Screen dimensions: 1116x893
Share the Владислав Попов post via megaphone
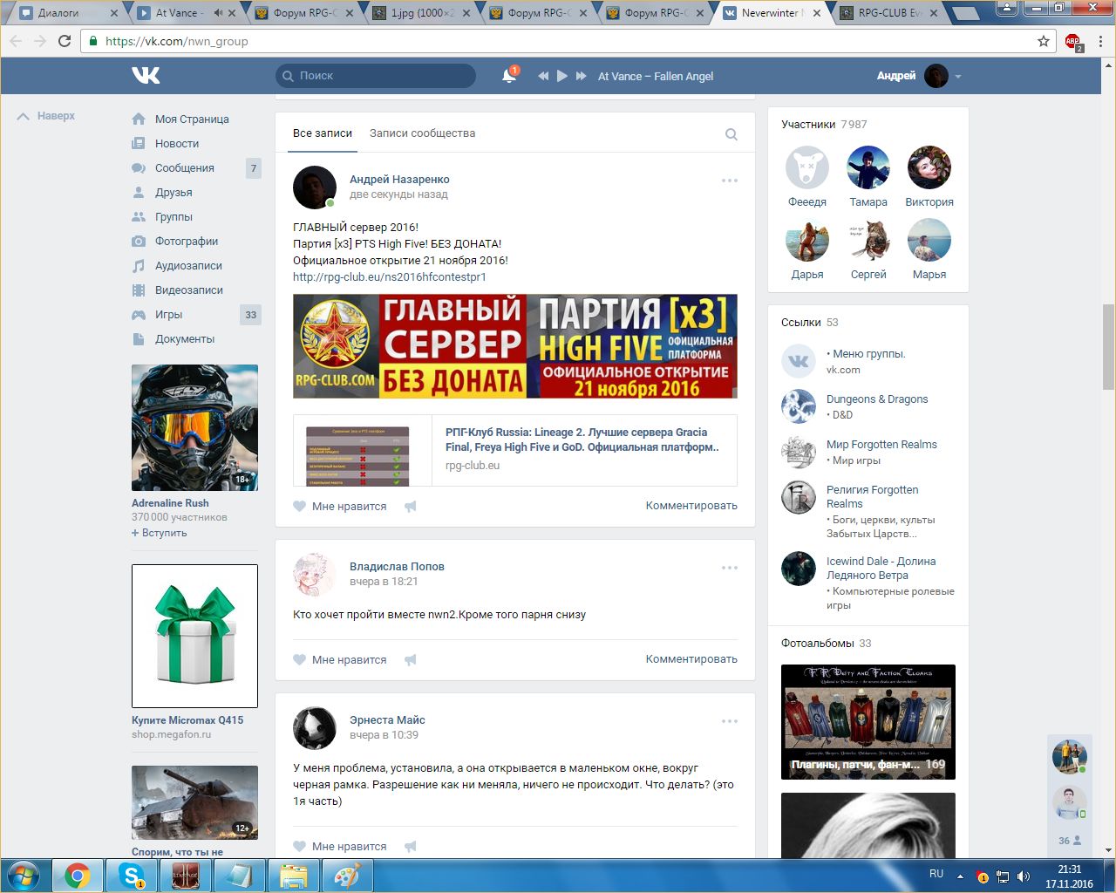tap(411, 660)
